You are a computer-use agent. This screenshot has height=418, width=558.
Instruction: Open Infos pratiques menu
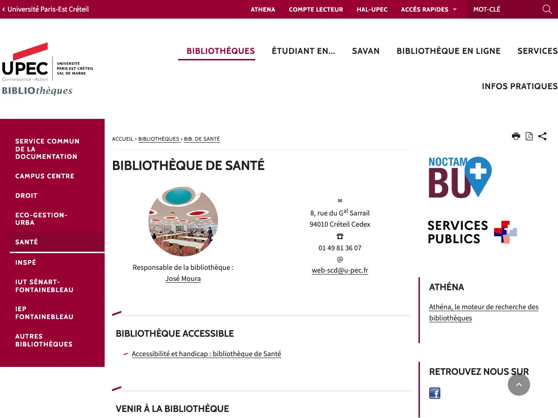click(x=519, y=86)
